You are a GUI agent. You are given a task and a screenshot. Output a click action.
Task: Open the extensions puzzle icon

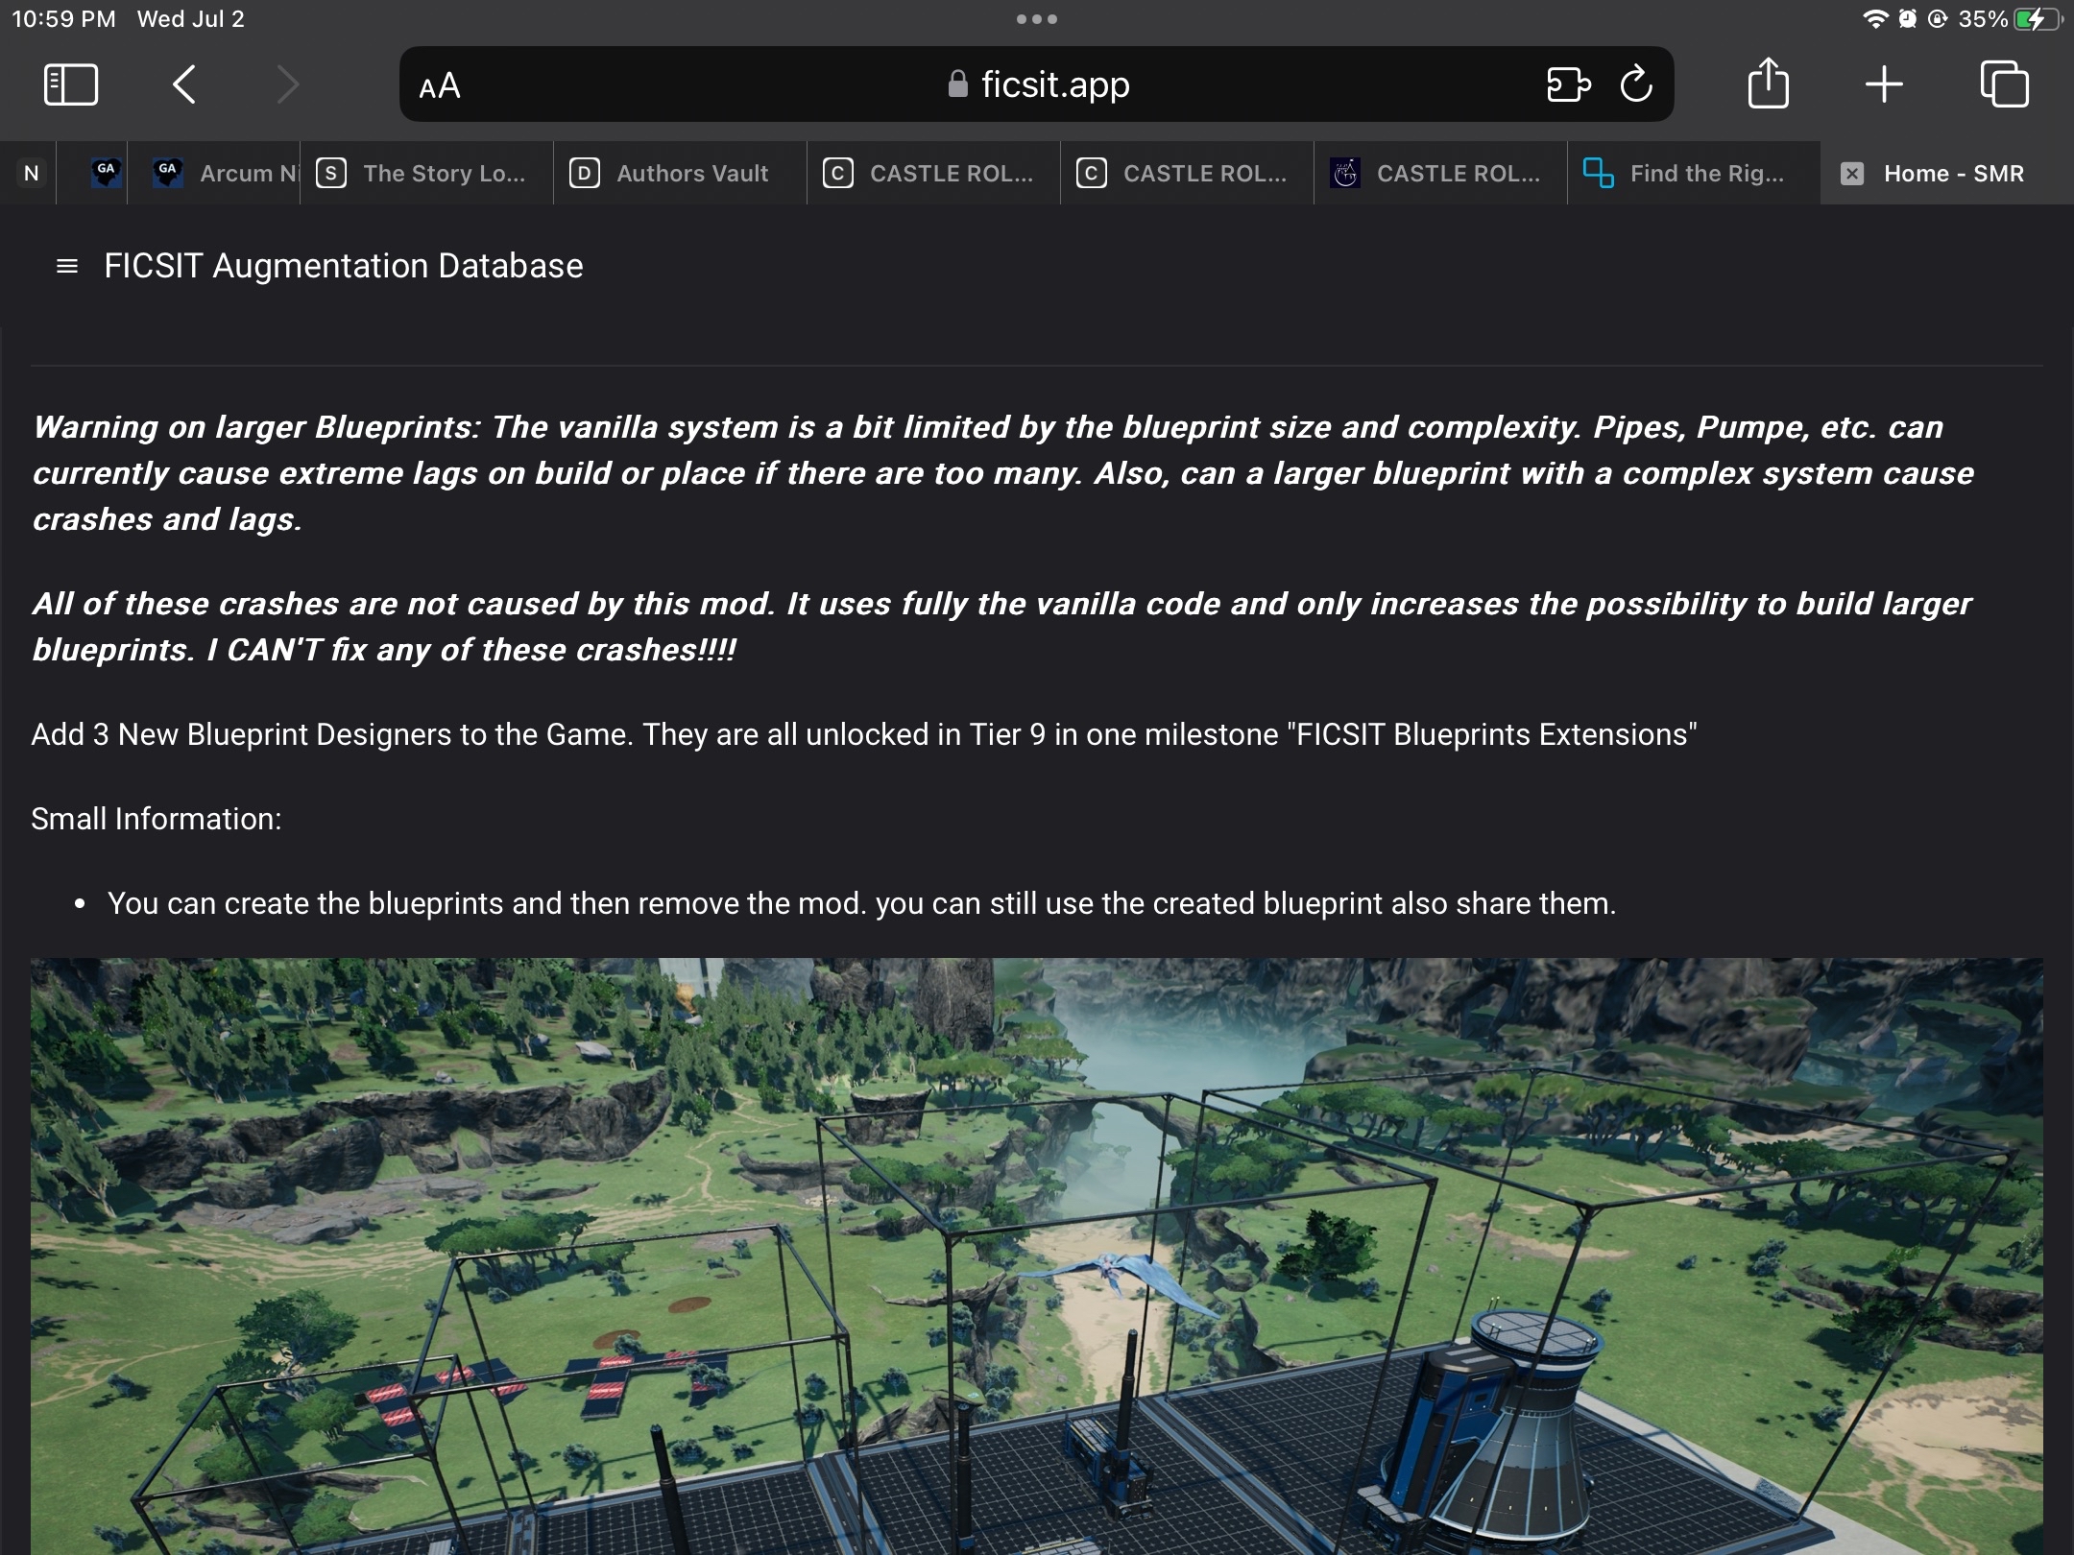tap(1568, 84)
